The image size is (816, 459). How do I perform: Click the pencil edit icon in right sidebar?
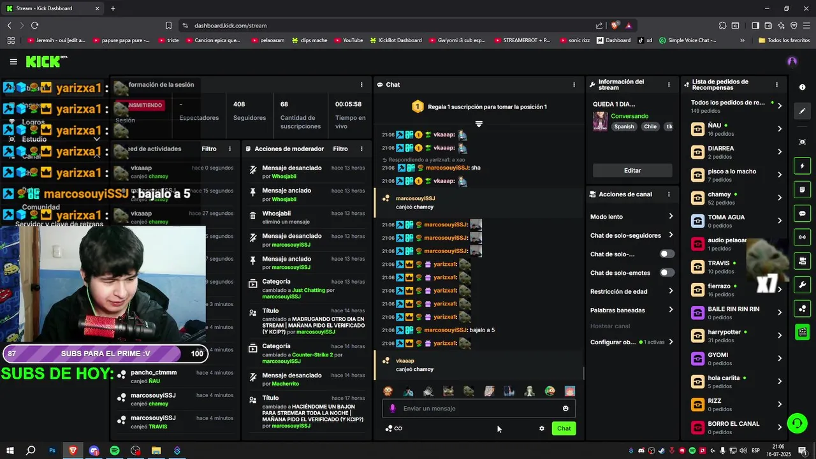pyautogui.click(x=803, y=111)
